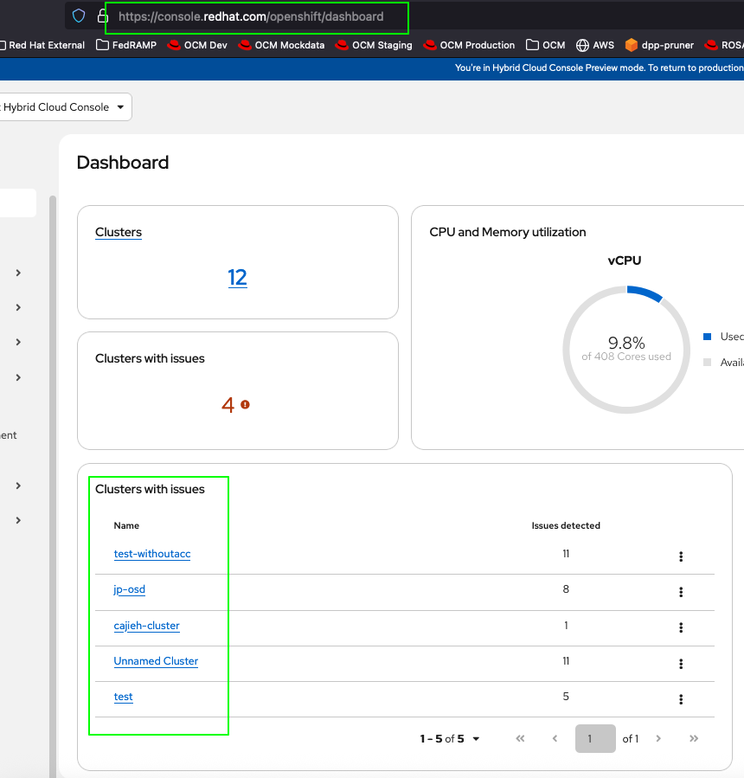
Task: Expand the second sidebar chevron section
Action: [x=18, y=307]
